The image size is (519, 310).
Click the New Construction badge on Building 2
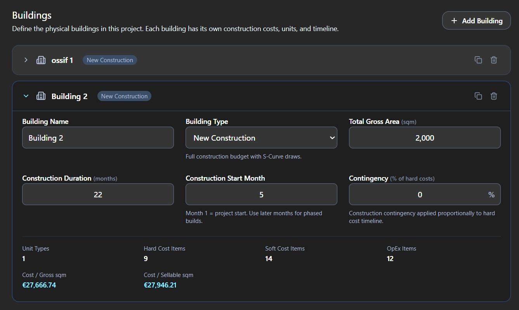124,96
